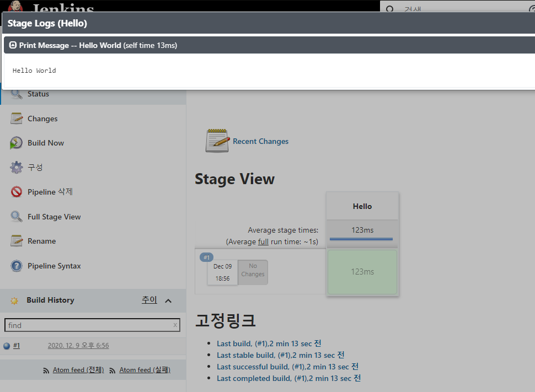Screen dimensions: 535x392
Task: Click the Average stage times label
Action: 283,230
